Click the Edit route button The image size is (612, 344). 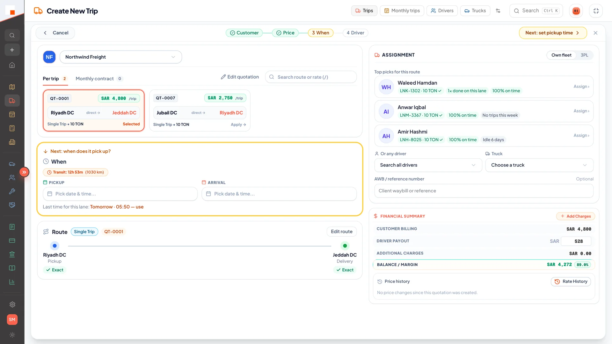[x=341, y=232]
